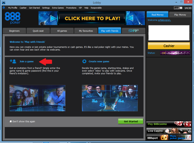194x143 pixels.
Task: Open the SNAP tab
Action: pos(133,31)
